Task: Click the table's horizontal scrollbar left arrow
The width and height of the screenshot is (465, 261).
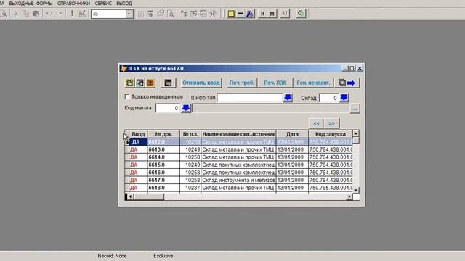Action: [x=131, y=196]
